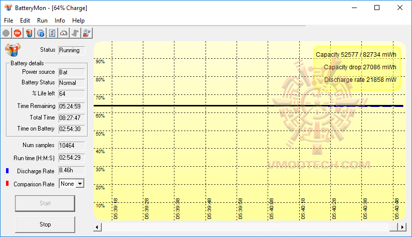Click the Time Remaining field 05:24:59
This screenshot has width=412, height=237.
72,106
